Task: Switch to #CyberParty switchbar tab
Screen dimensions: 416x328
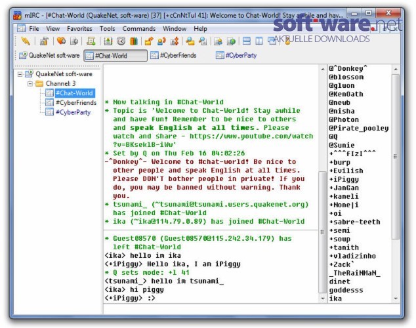Action: click(237, 55)
